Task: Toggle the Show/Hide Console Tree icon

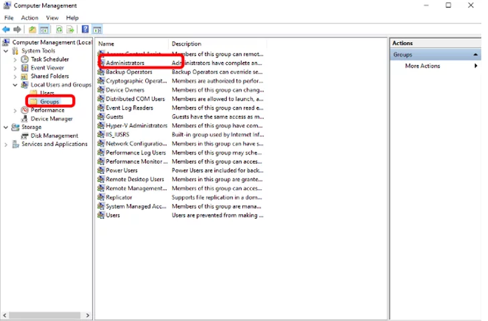Action: [x=44, y=29]
